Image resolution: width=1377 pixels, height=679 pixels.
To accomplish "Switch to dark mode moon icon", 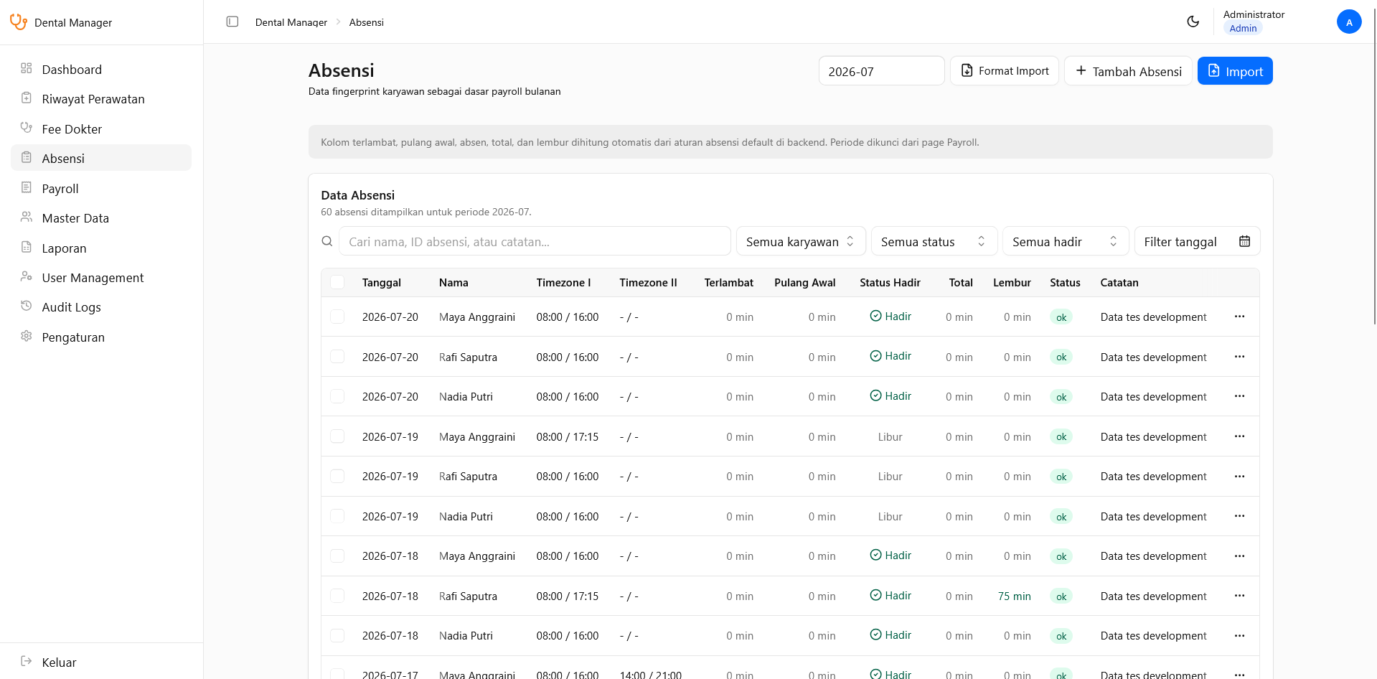I will [x=1193, y=22].
